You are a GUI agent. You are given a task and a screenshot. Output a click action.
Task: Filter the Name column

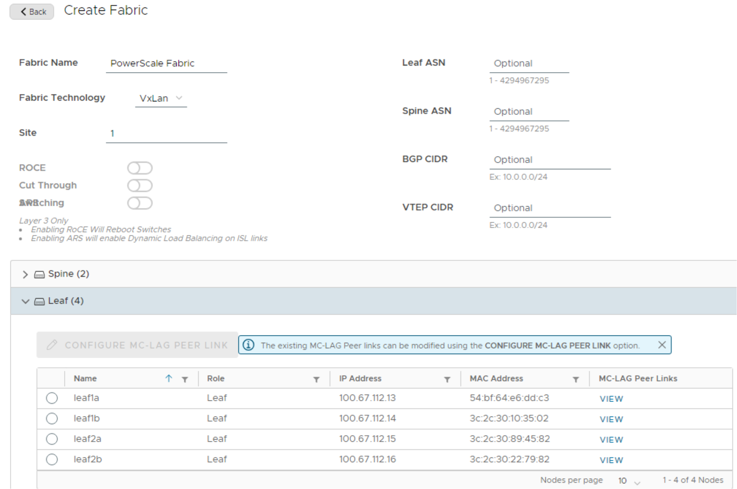point(185,379)
